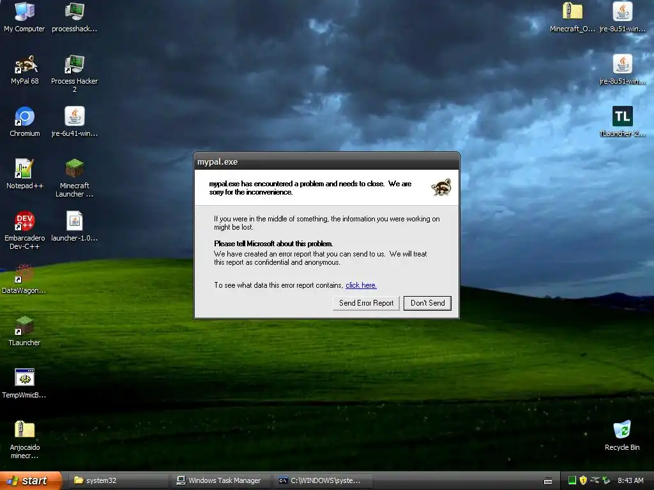Select the launcher-1.0... jar file icon
This screenshot has width=654, height=490.
[x=74, y=226]
